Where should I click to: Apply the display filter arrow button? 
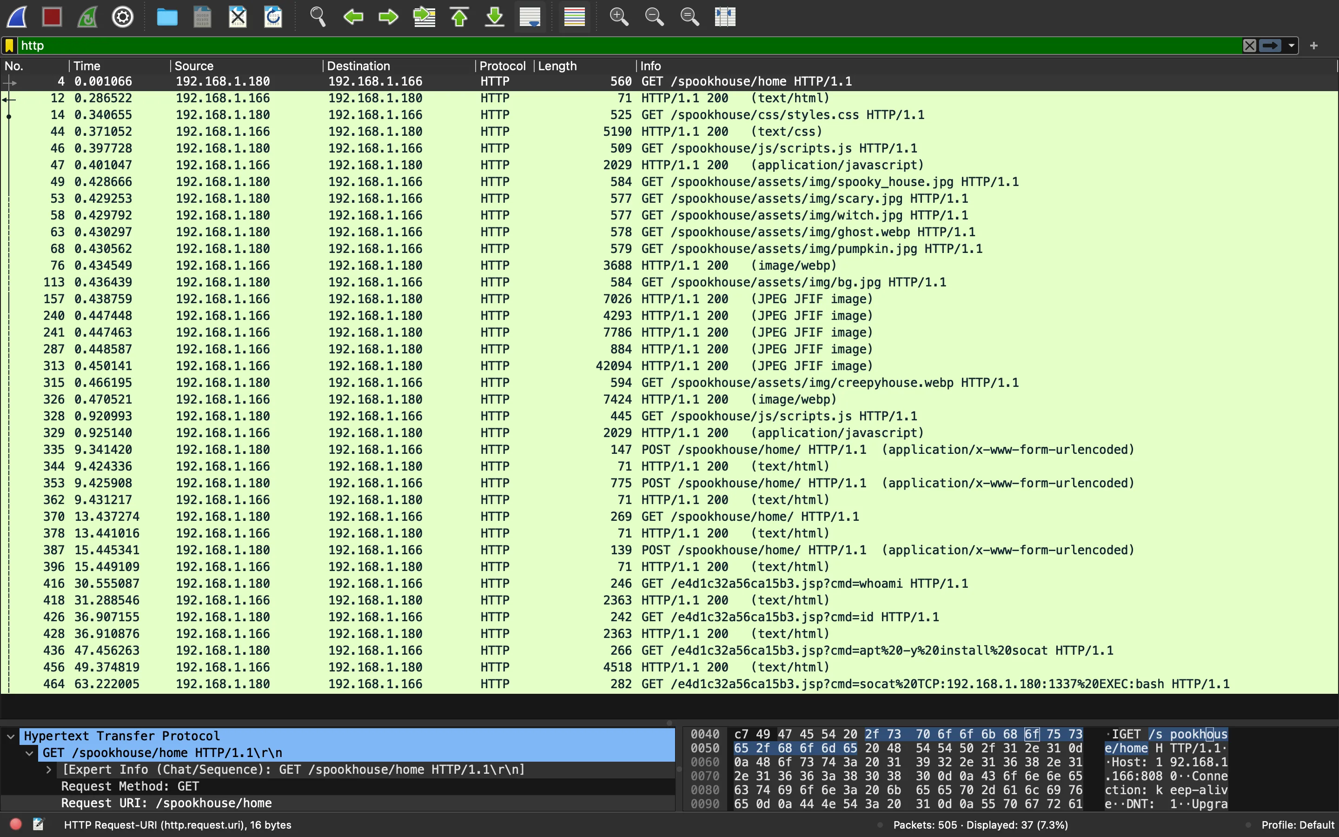click(x=1270, y=46)
